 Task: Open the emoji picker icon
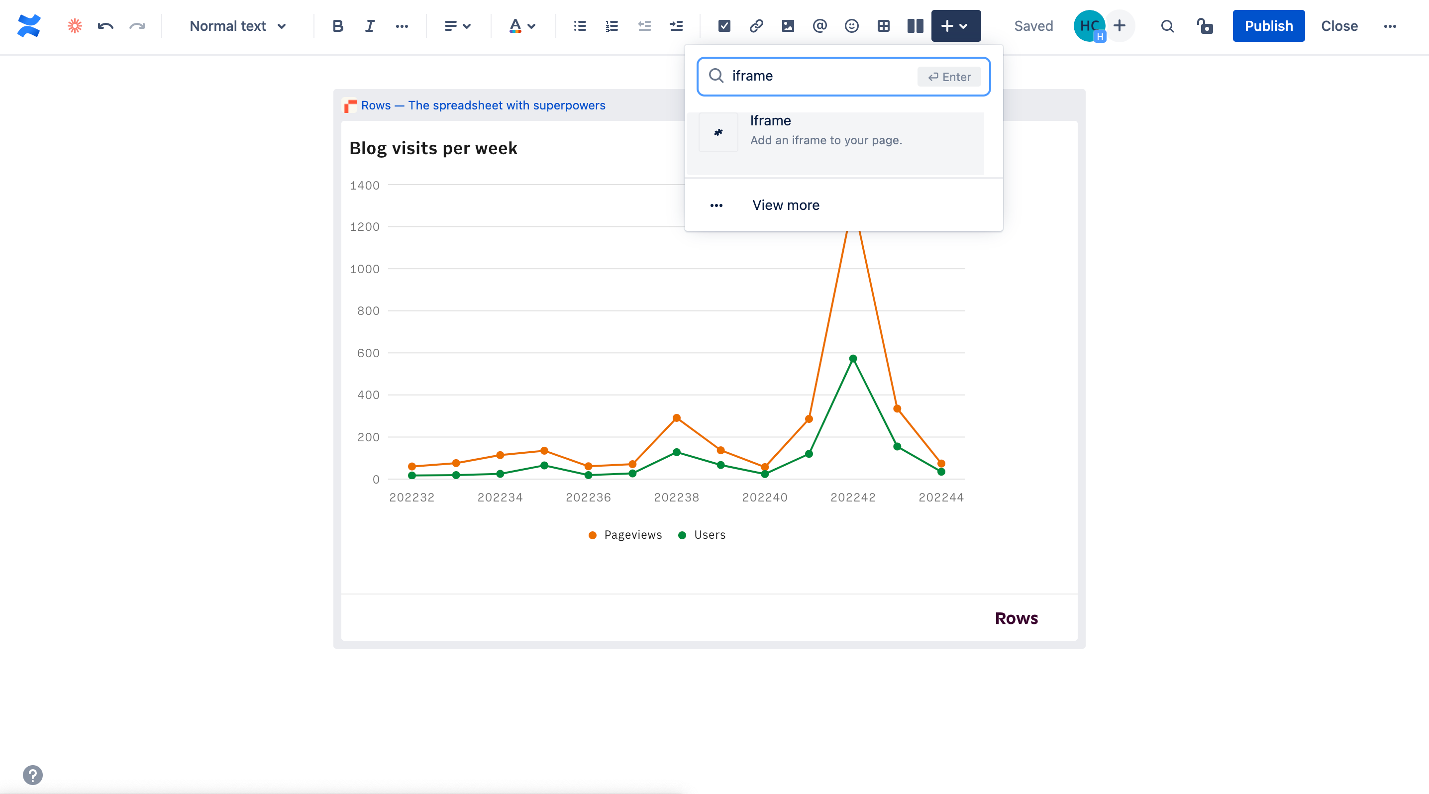851,26
